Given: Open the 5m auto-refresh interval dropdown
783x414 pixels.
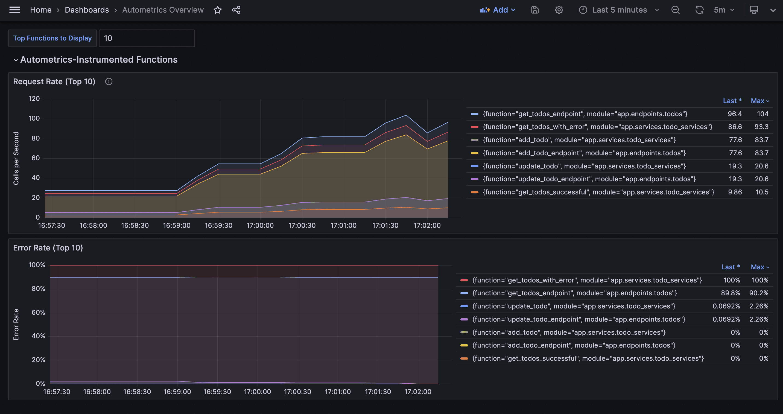Looking at the screenshot, I should (x=724, y=10).
